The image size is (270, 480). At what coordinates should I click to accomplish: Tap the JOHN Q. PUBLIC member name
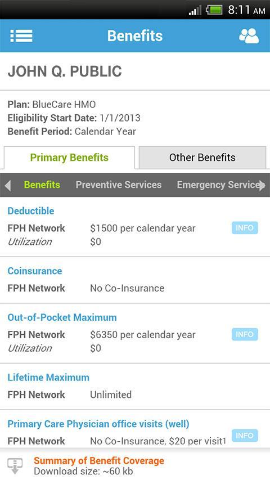(x=65, y=71)
